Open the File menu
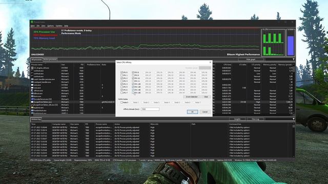The width and height of the screenshot is (328, 184). click(x=38, y=26)
